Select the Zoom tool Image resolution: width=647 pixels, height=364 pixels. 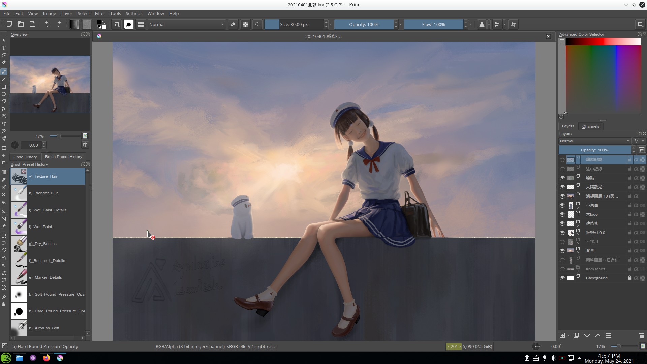point(4,297)
